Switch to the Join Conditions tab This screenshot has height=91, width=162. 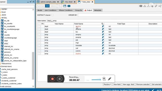[x=50, y=10]
